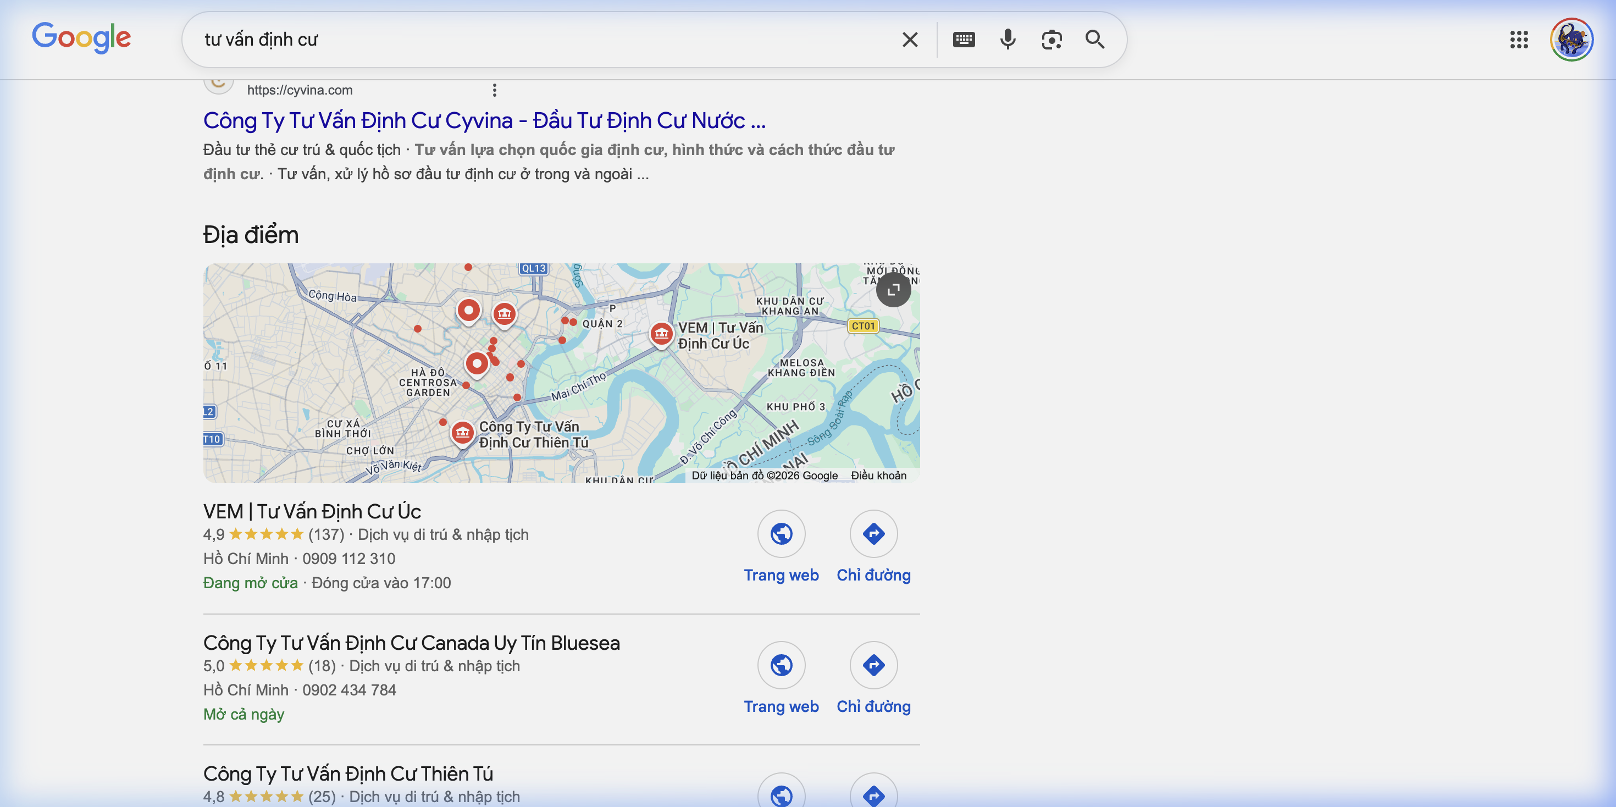Image resolution: width=1616 pixels, height=807 pixels.
Task: Click the Đang mở cửa status for VEM
Action: point(250,583)
